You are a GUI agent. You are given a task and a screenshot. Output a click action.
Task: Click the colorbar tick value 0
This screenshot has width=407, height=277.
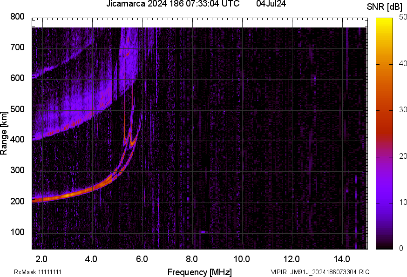click(401, 249)
